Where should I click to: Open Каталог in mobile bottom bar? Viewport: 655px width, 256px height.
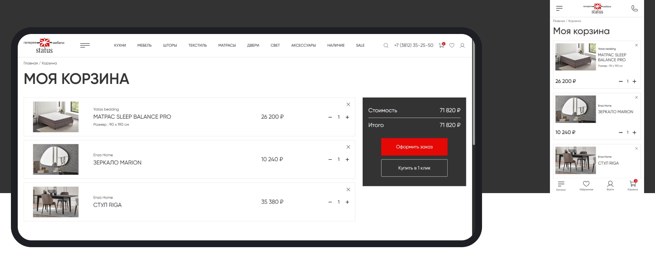click(561, 186)
